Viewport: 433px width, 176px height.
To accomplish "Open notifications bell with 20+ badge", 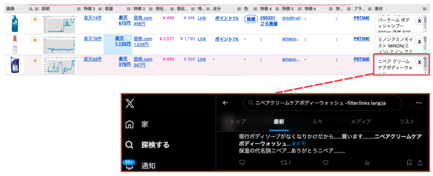I will (130, 166).
